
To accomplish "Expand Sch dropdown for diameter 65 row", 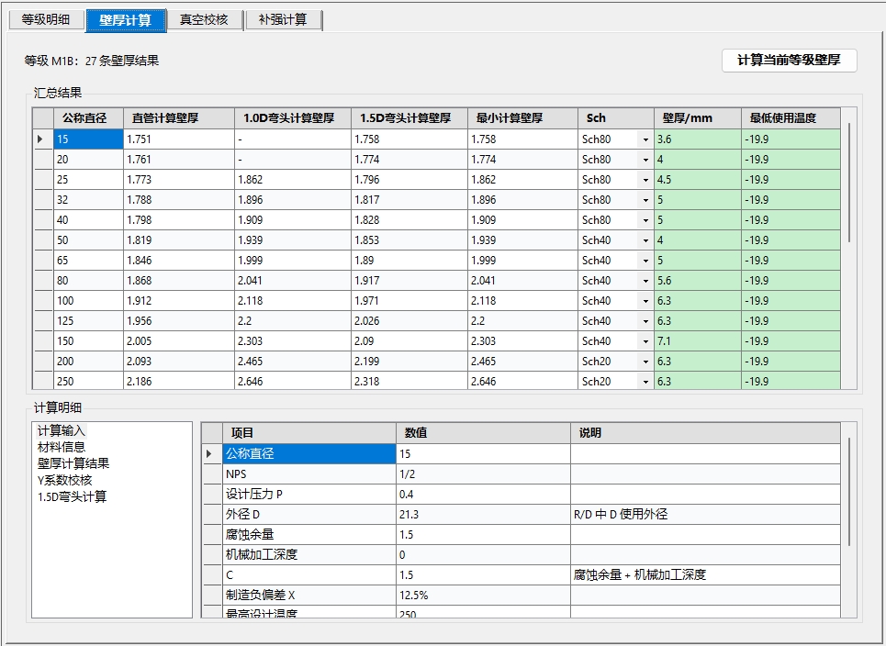I will coord(645,261).
